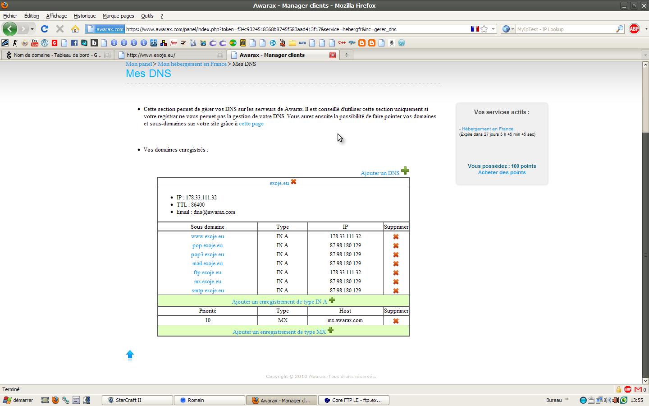Screen dimensions: 649x406
Task: Click the page vertical scrollbar thumb
Action: coord(645,255)
